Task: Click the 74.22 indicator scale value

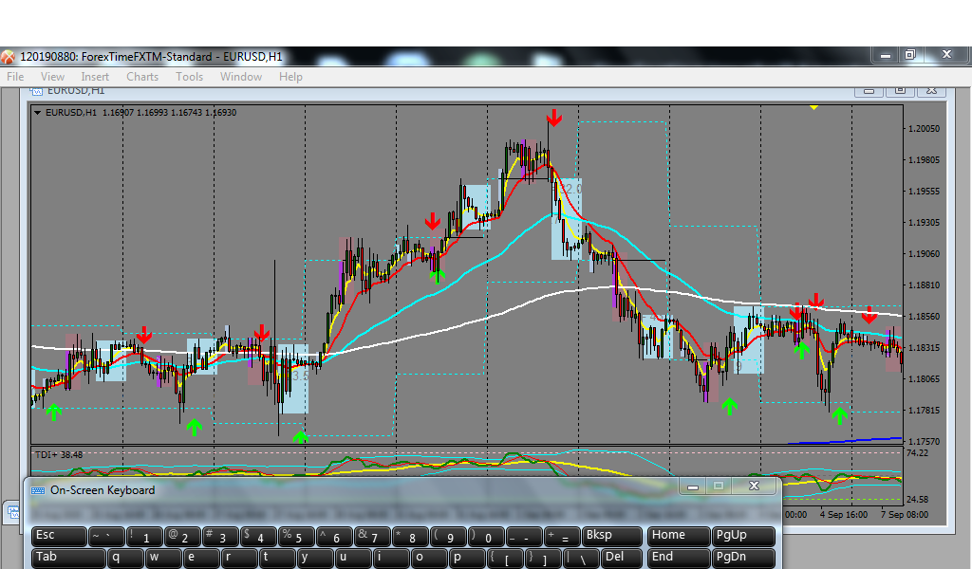Action: point(918,453)
